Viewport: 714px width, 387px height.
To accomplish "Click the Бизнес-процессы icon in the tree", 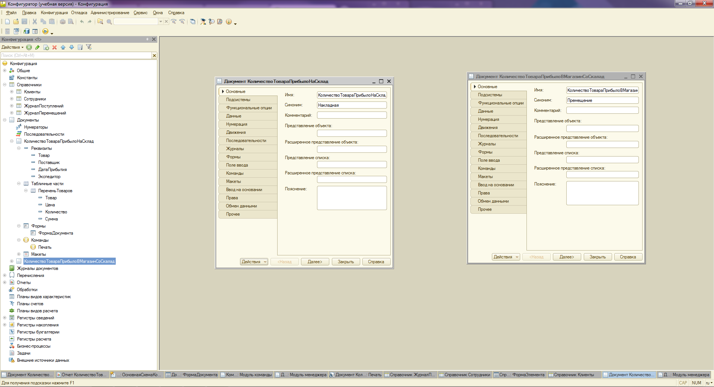I will (12, 346).
